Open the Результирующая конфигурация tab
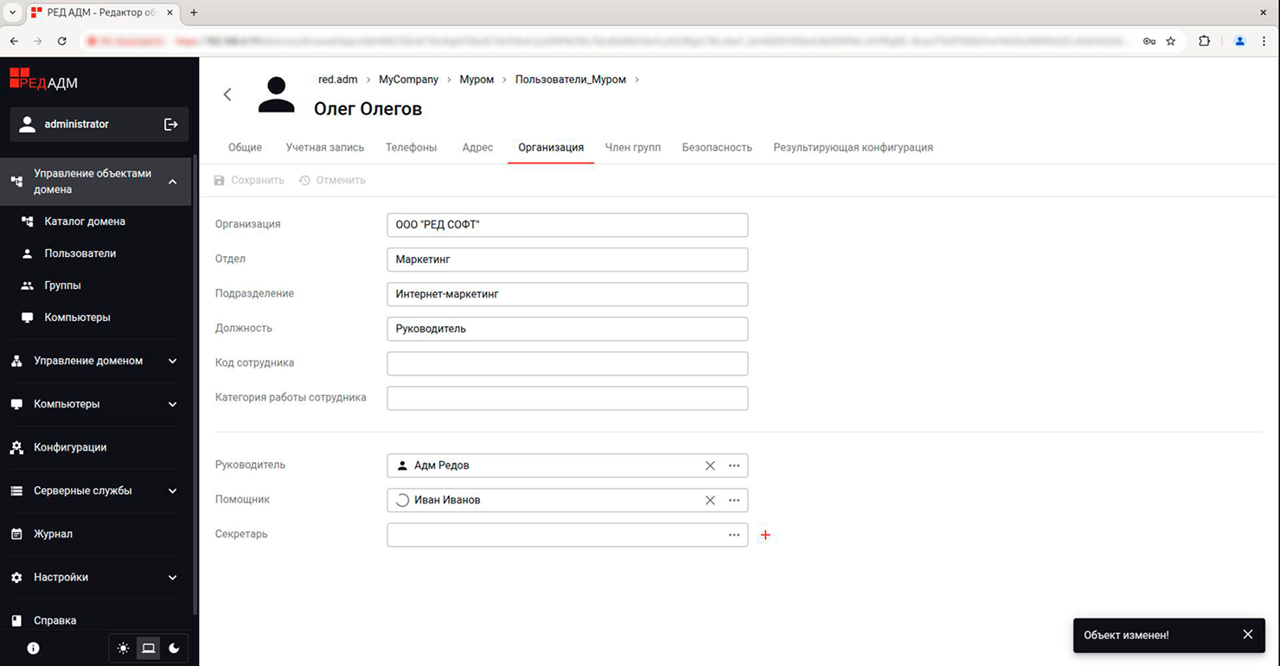This screenshot has width=1280, height=666. (x=853, y=147)
